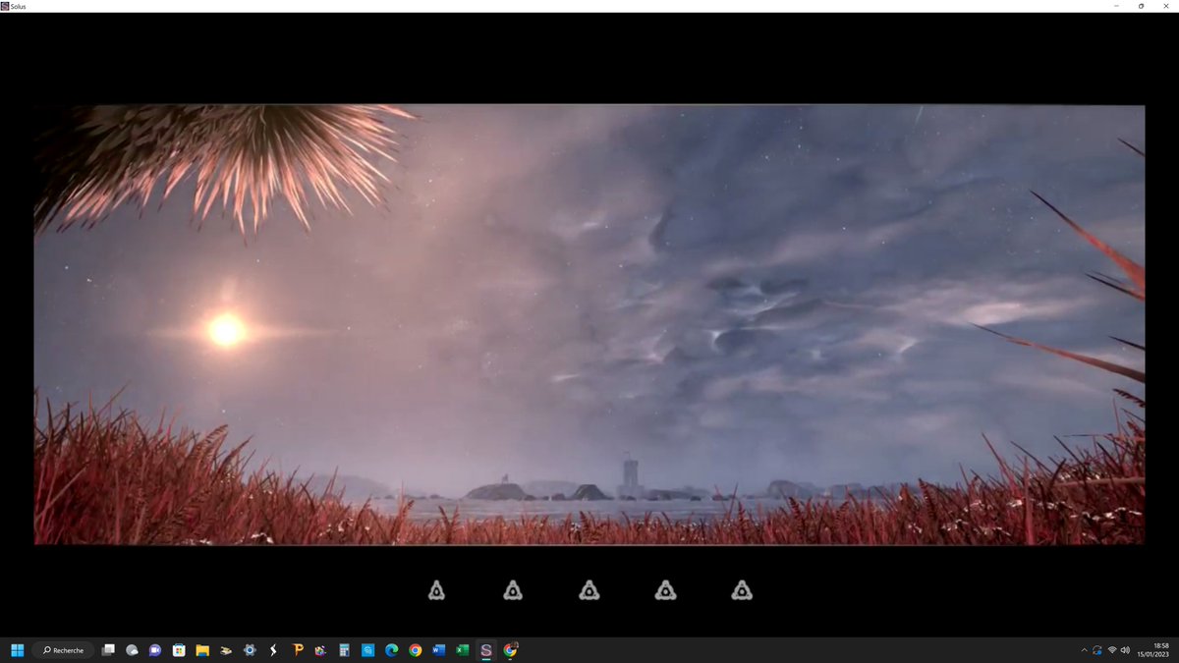
Task: Select the second triangle page indicator
Action: point(513,590)
